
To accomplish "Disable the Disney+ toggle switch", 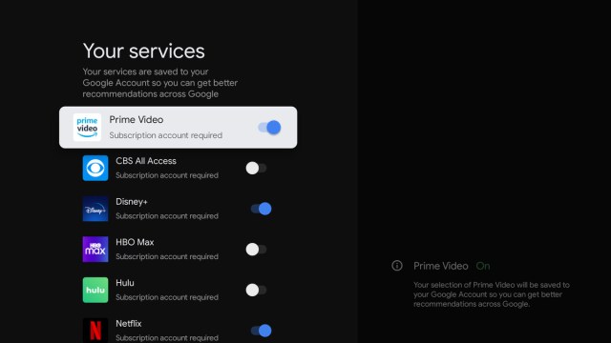I will pyautogui.click(x=261, y=209).
